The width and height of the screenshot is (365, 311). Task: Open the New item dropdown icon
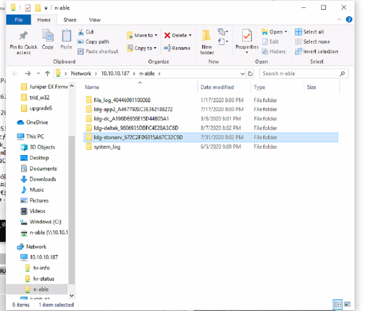[x=223, y=31]
